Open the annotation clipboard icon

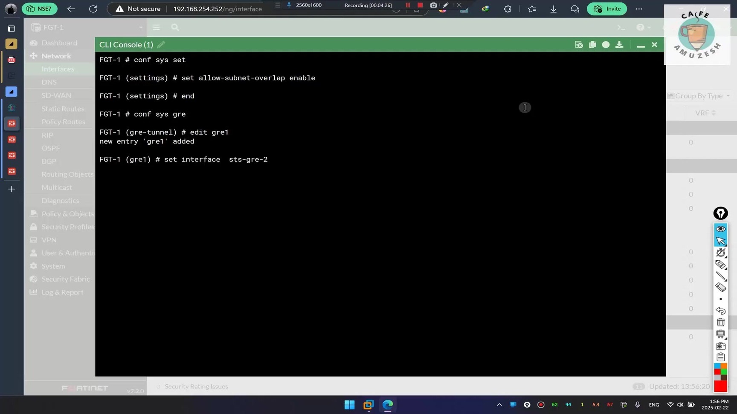click(x=721, y=357)
